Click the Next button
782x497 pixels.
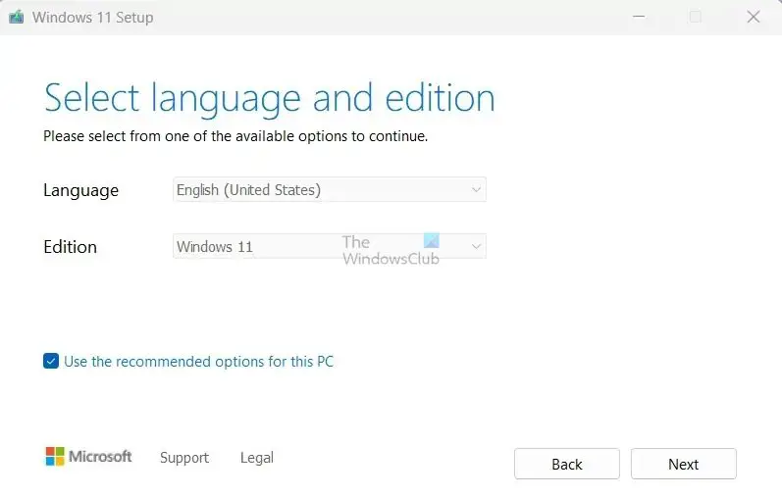683,464
